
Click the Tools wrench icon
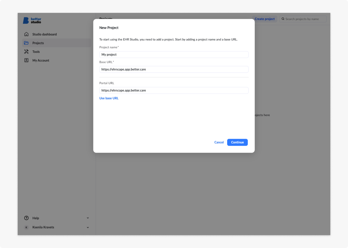click(26, 52)
